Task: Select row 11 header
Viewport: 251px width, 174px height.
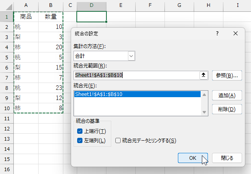Action: tap(7, 118)
